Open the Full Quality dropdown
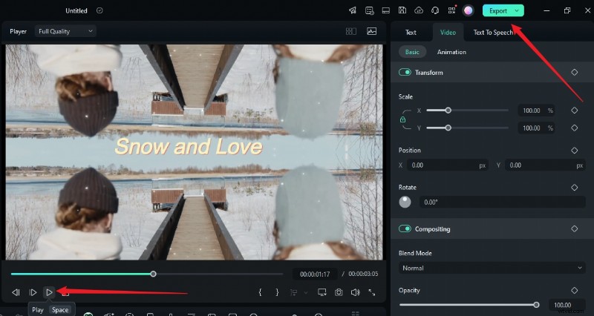This screenshot has width=594, height=316. [x=65, y=31]
